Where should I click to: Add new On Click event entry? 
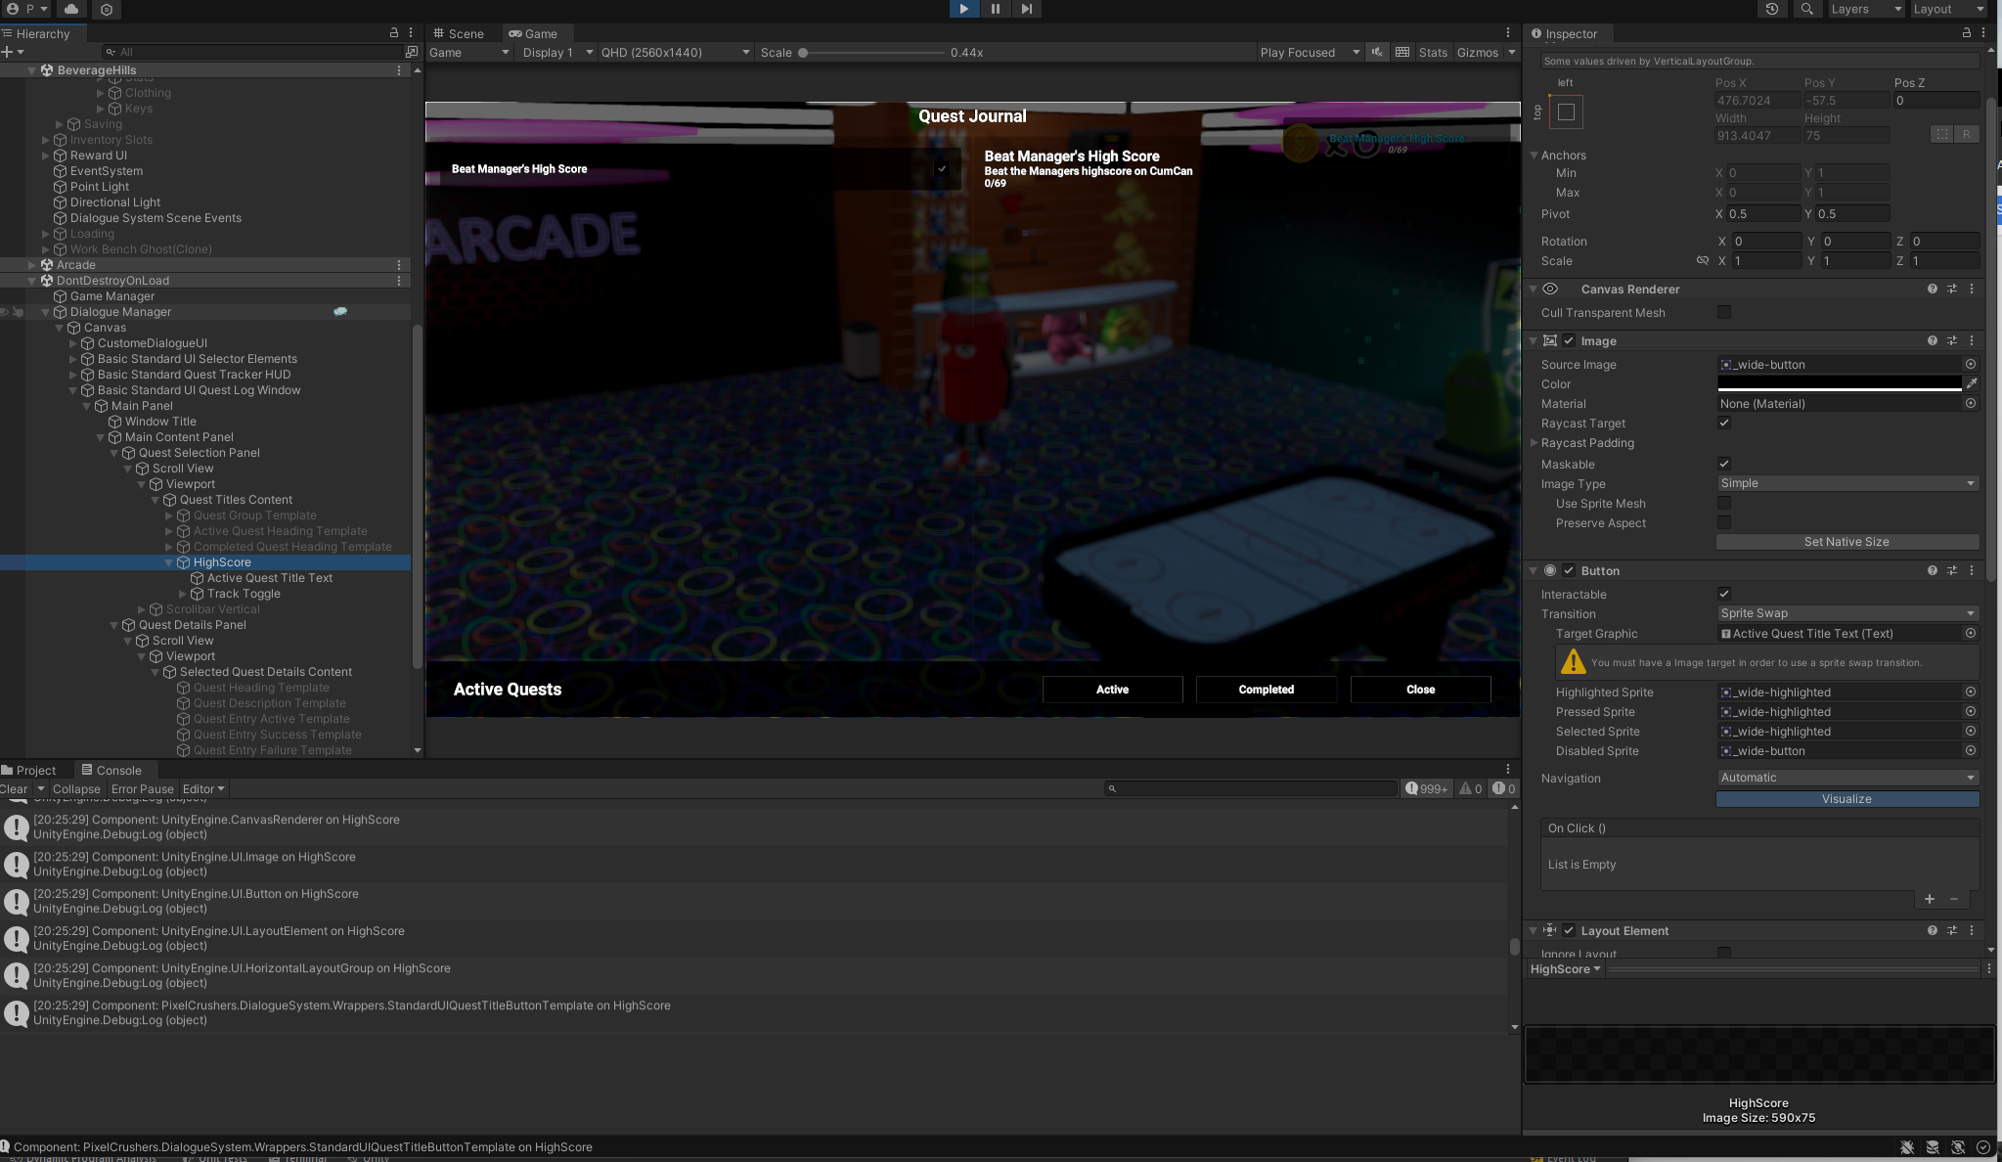1930,900
